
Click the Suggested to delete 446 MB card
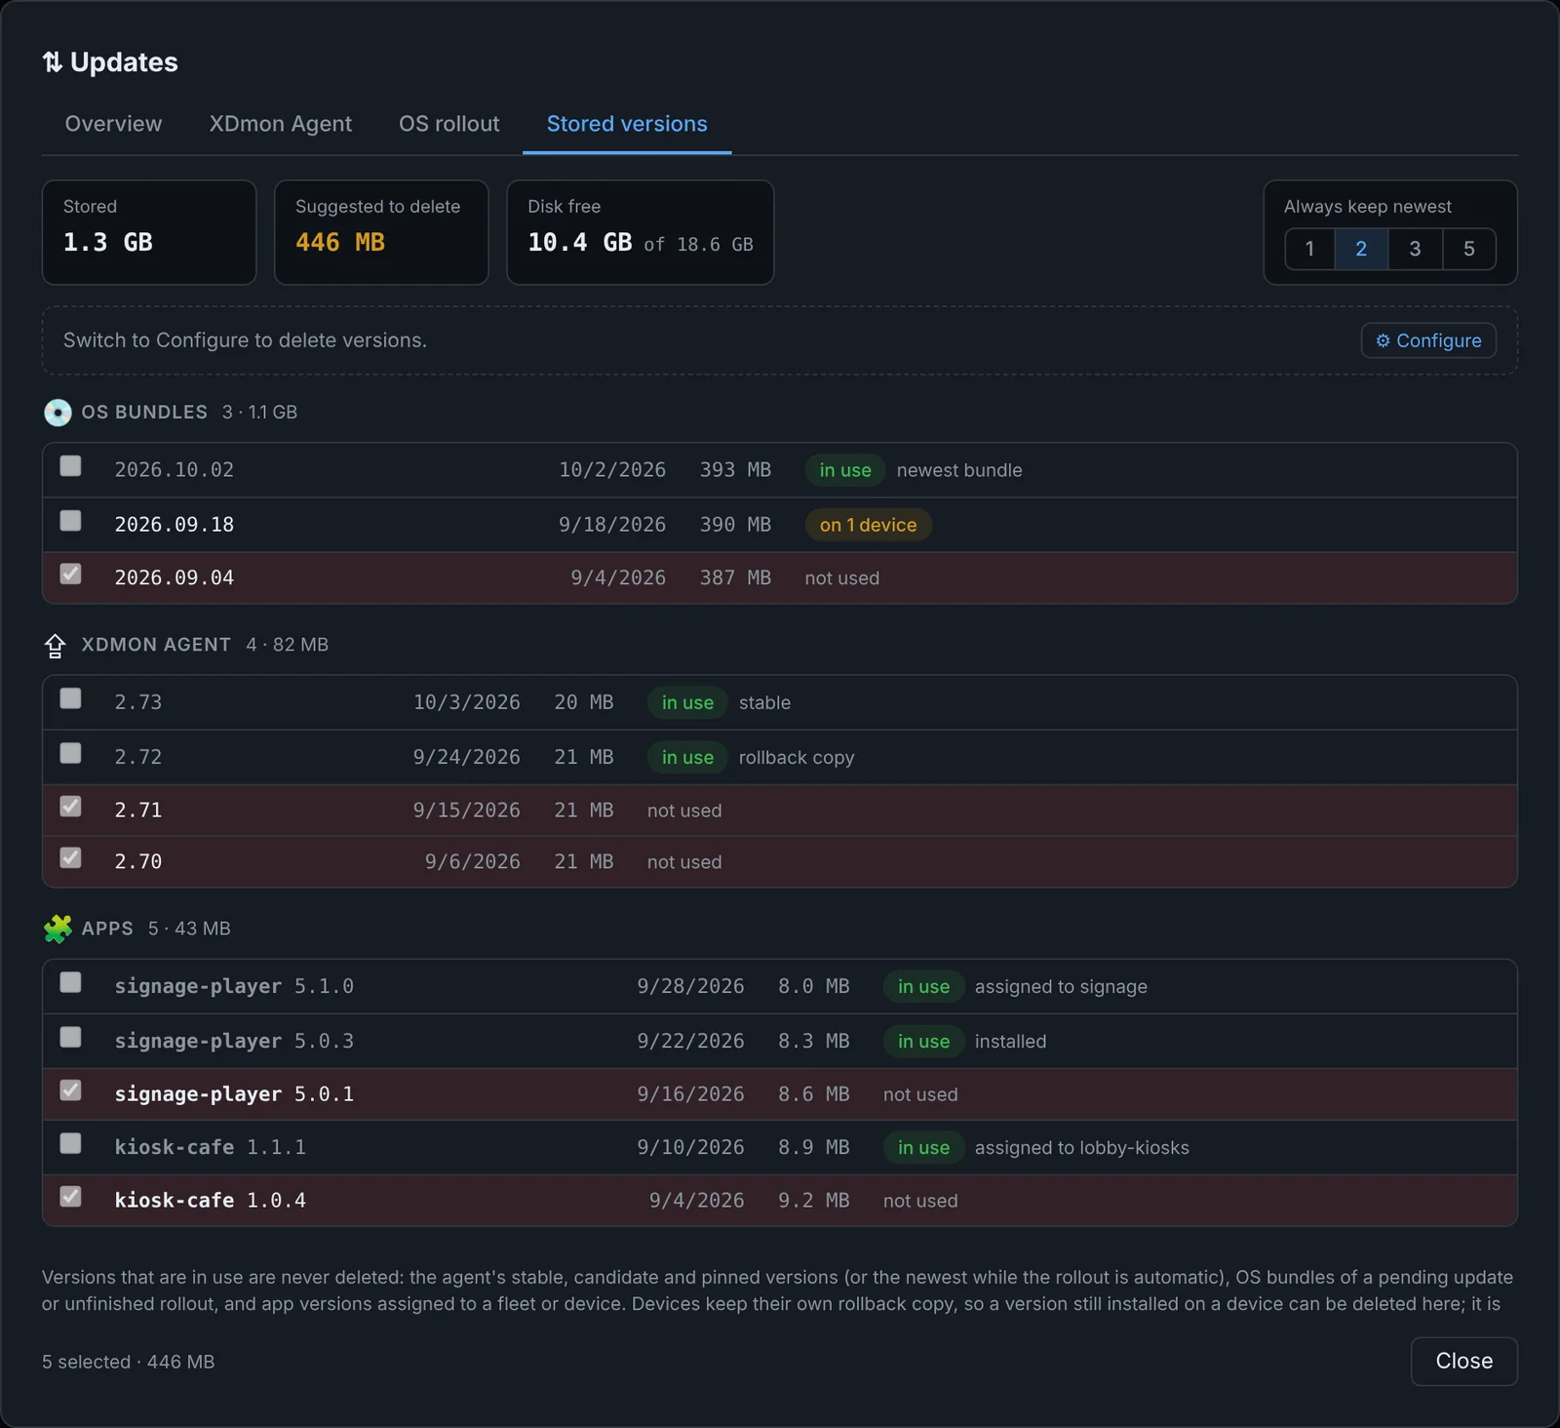coord(381,232)
